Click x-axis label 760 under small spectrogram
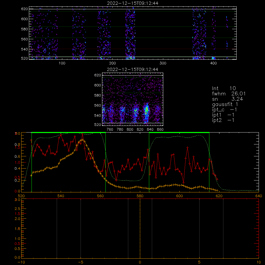265x265 pixels. (x=110, y=130)
